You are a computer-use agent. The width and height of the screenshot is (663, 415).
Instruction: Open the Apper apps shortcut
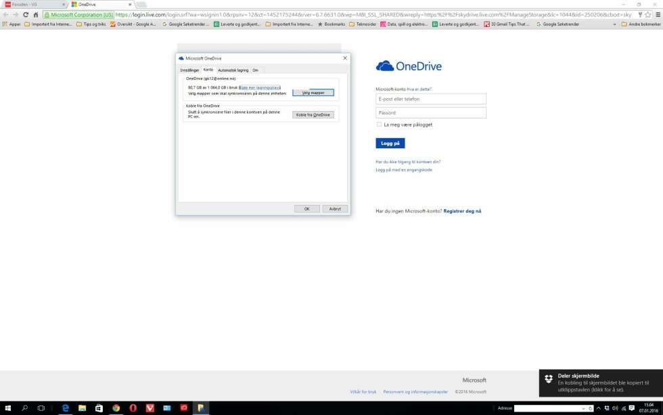point(12,24)
